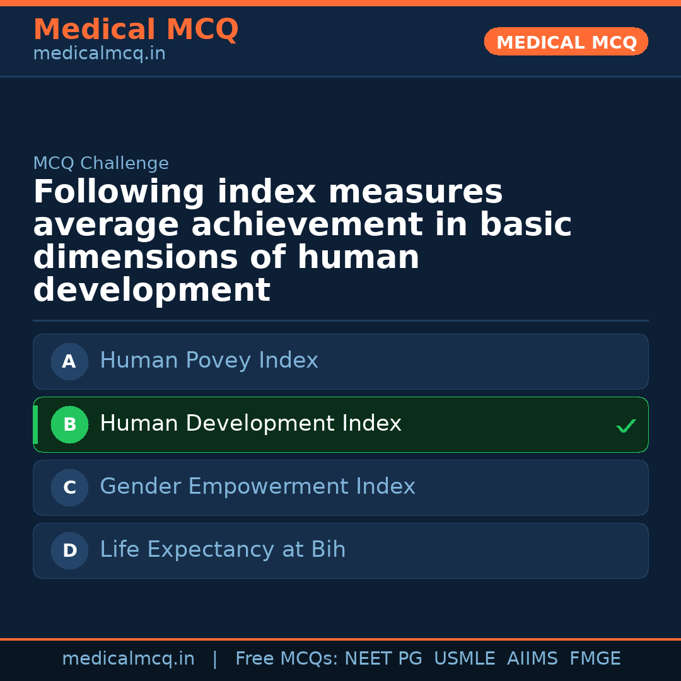Click the Free MCQs label in the footer

pos(287,659)
